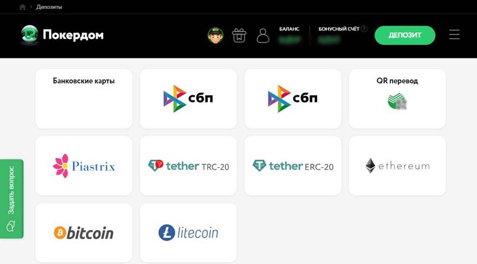The width and height of the screenshot is (477, 264).
Task: Open the user profile icon
Action: point(263,36)
